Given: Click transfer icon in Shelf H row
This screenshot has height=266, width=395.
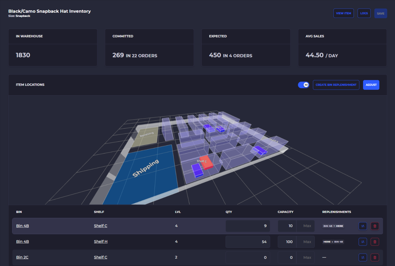Looking at the screenshot, I should click(x=362, y=242).
